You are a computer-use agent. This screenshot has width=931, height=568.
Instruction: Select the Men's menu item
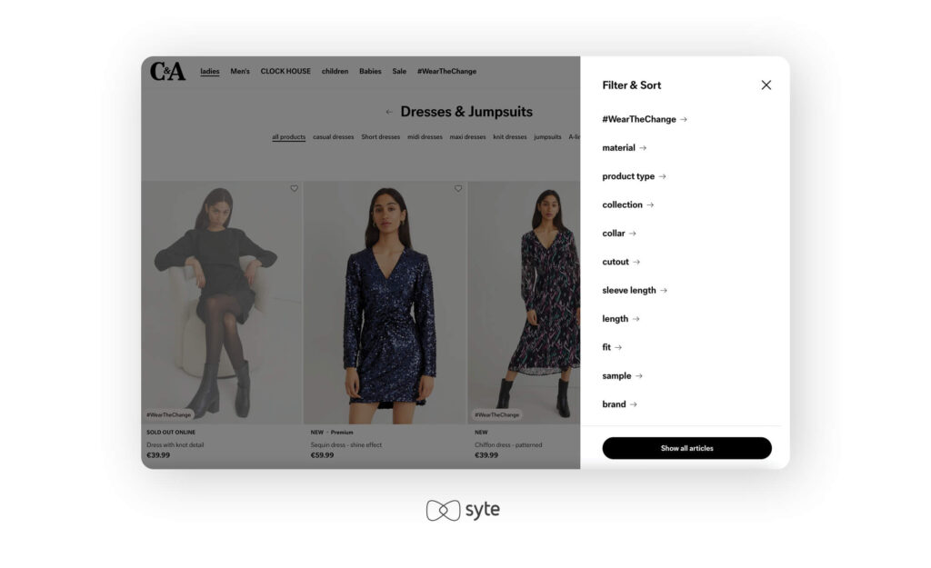point(240,71)
